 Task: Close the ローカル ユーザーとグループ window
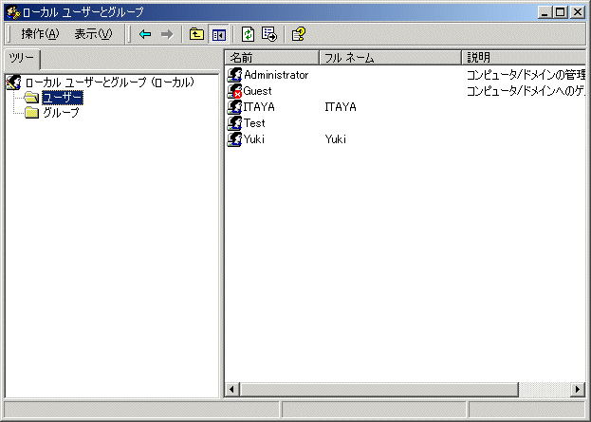(578, 12)
